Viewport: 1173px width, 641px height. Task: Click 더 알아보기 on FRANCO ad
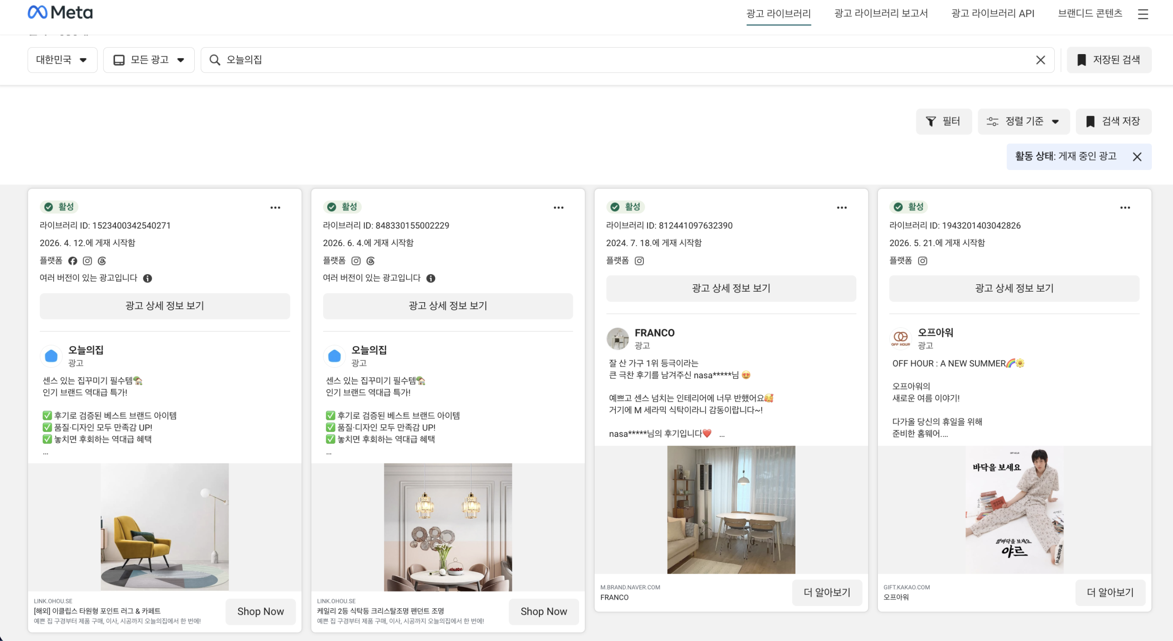827,593
